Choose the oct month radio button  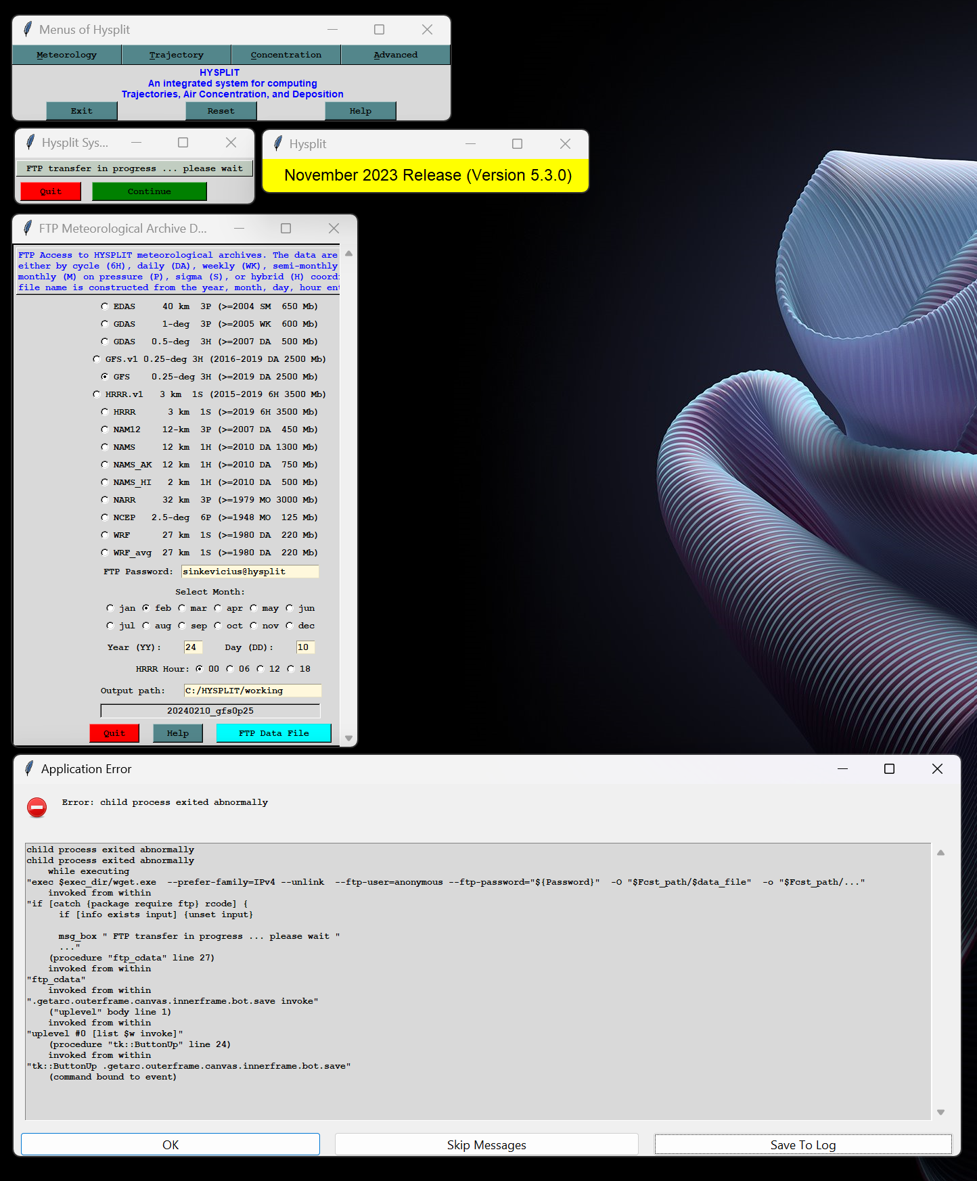(x=218, y=626)
